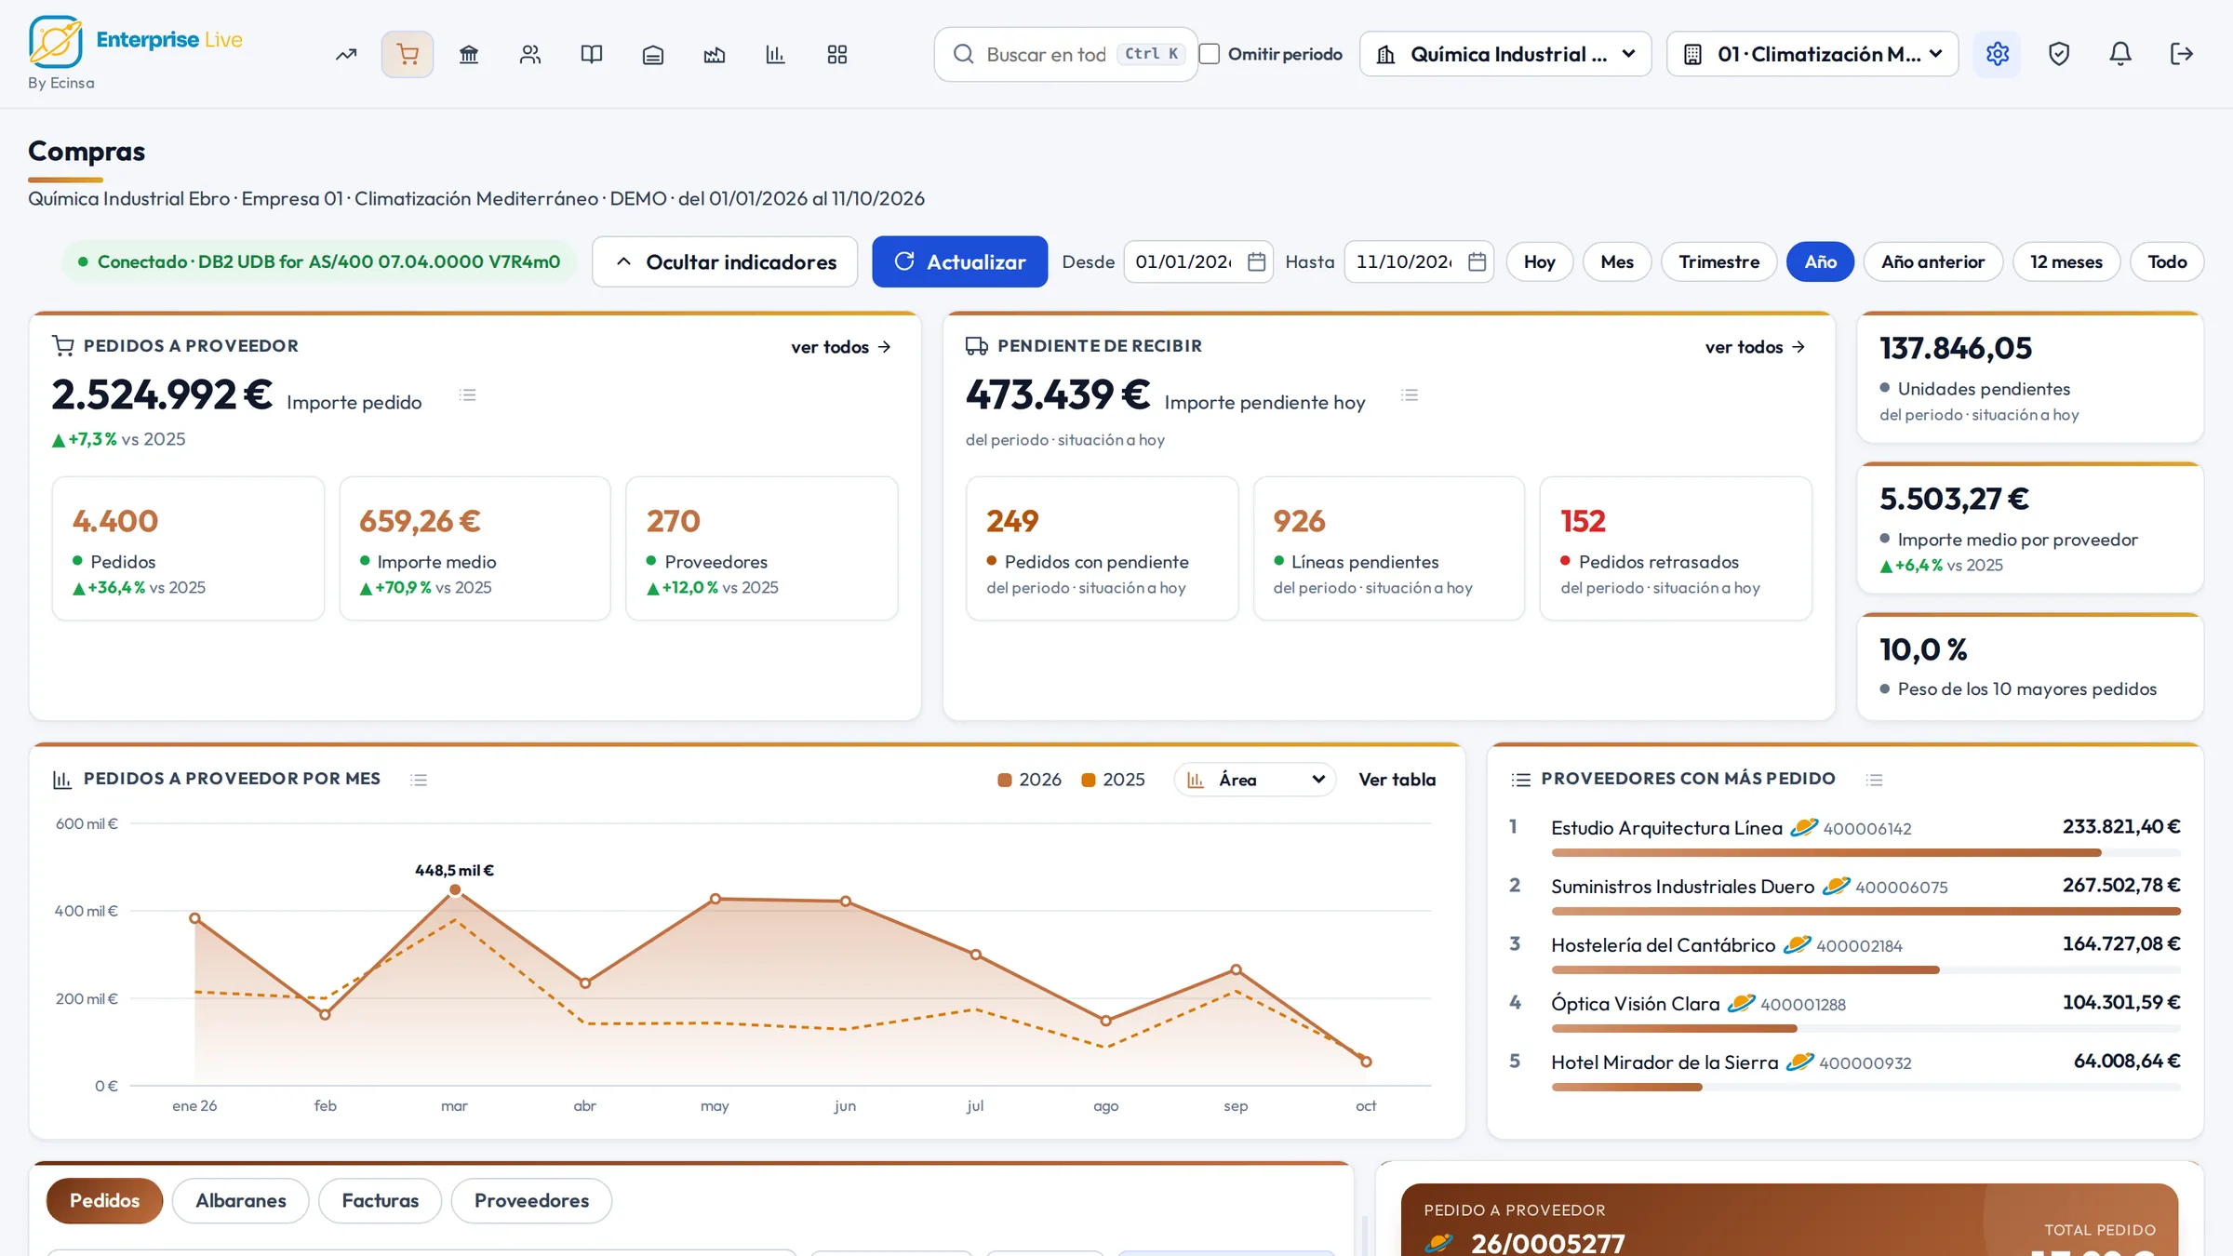The image size is (2233, 1256).
Task: Click ver todos in Pendiente de recibir
Action: [x=1756, y=347]
